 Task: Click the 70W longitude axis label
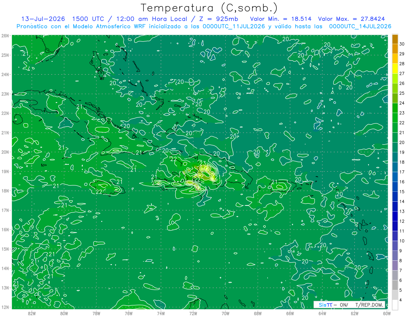click(225, 313)
